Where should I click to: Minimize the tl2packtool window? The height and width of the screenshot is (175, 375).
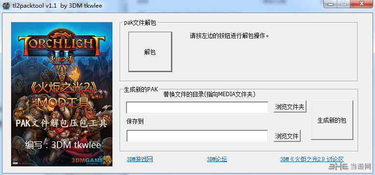(330, 4)
